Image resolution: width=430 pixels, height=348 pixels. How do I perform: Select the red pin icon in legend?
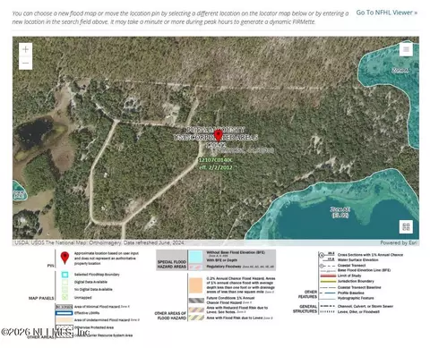[64, 258]
